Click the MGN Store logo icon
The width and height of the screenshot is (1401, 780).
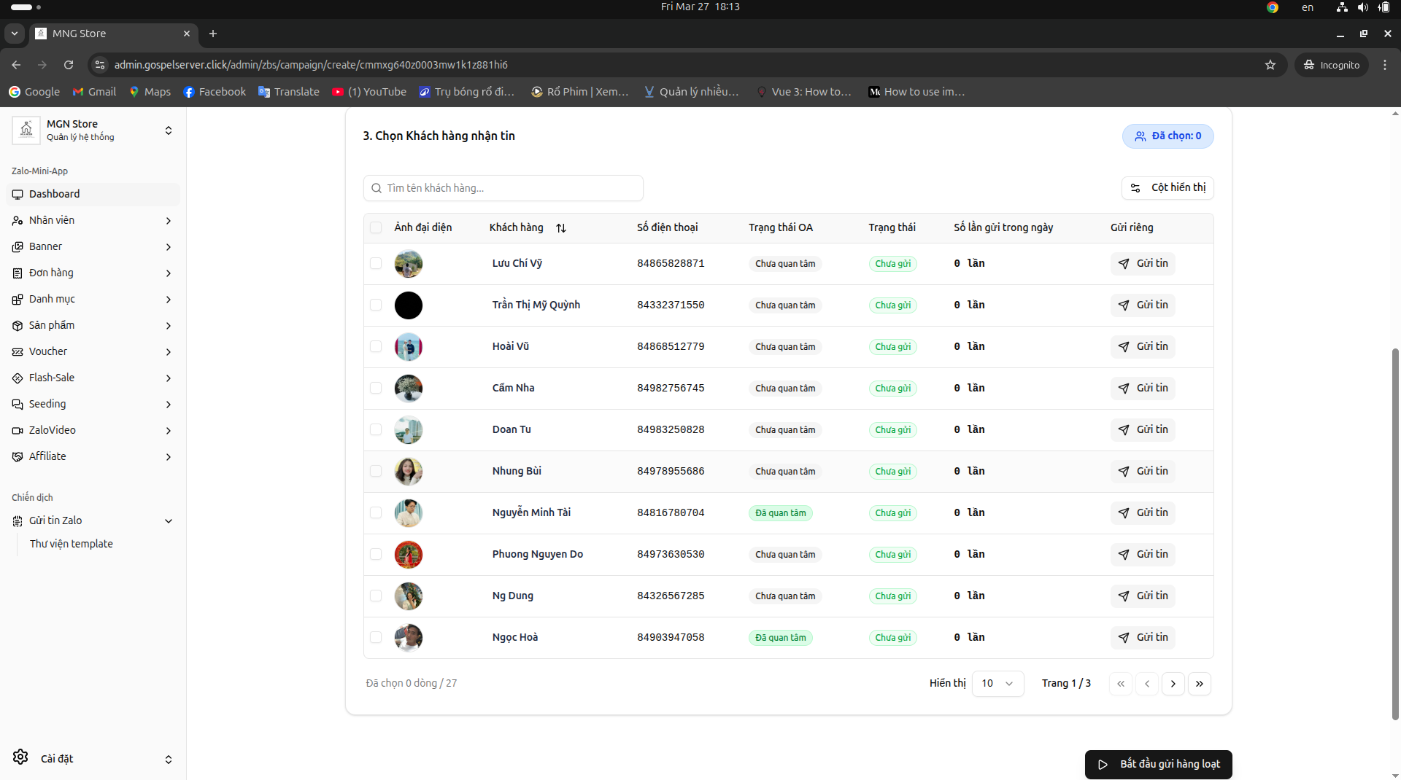pos(26,130)
